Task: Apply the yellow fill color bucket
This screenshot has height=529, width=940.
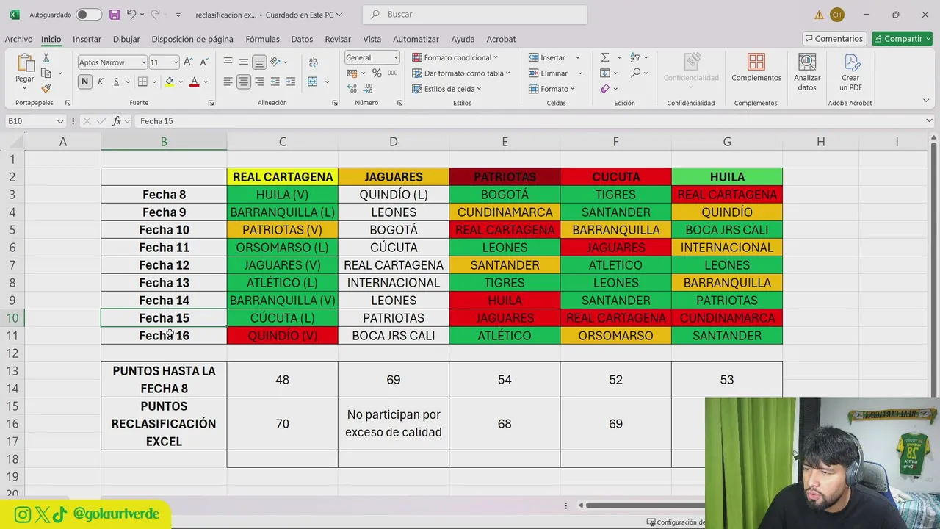Action: (x=170, y=82)
